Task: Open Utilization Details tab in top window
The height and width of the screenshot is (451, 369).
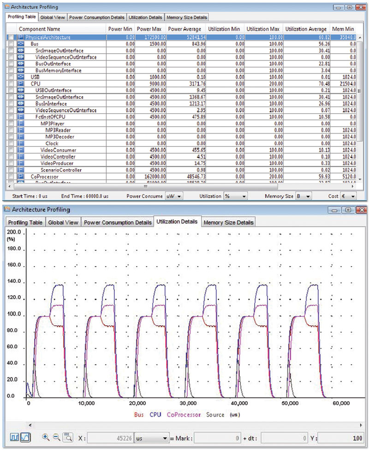Action: (145, 17)
